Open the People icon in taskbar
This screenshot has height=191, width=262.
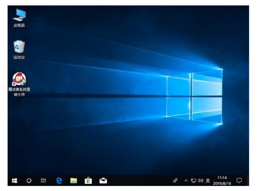point(175,180)
